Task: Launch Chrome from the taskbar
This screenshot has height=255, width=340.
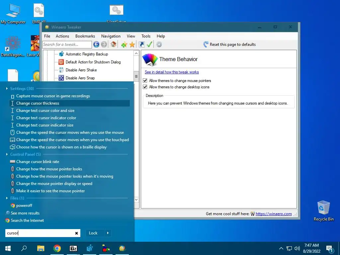Action: [x=57, y=248]
